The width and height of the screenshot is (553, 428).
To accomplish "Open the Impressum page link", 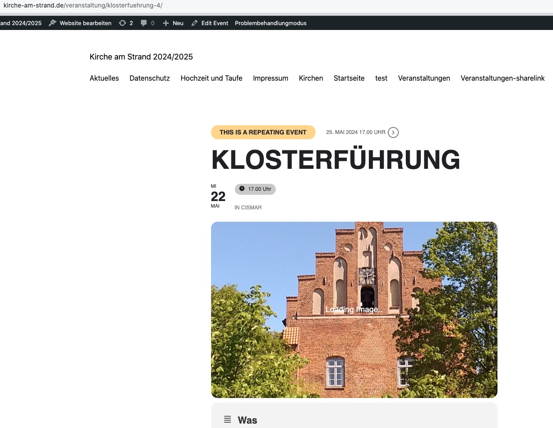I will pos(271,78).
